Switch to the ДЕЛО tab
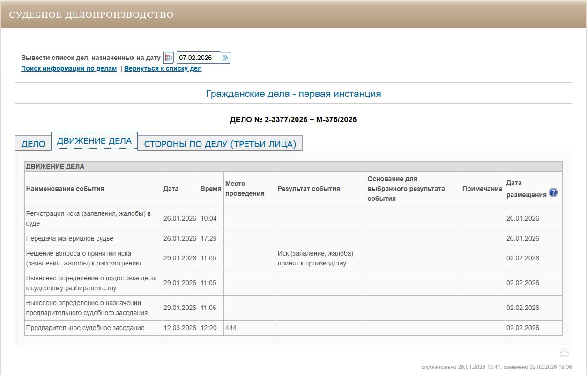This screenshot has width=587, height=375. point(33,144)
